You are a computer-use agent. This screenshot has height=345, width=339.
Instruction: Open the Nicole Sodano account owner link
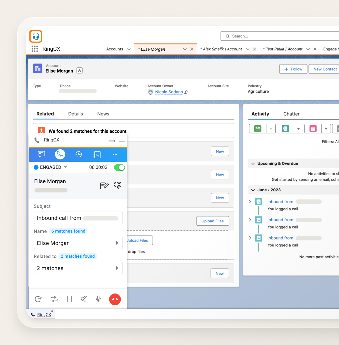click(x=169, y=92)
